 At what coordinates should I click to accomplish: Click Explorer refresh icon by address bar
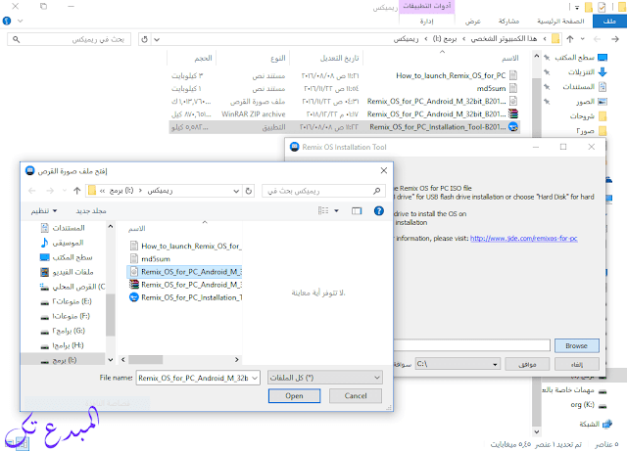[144, 39]
